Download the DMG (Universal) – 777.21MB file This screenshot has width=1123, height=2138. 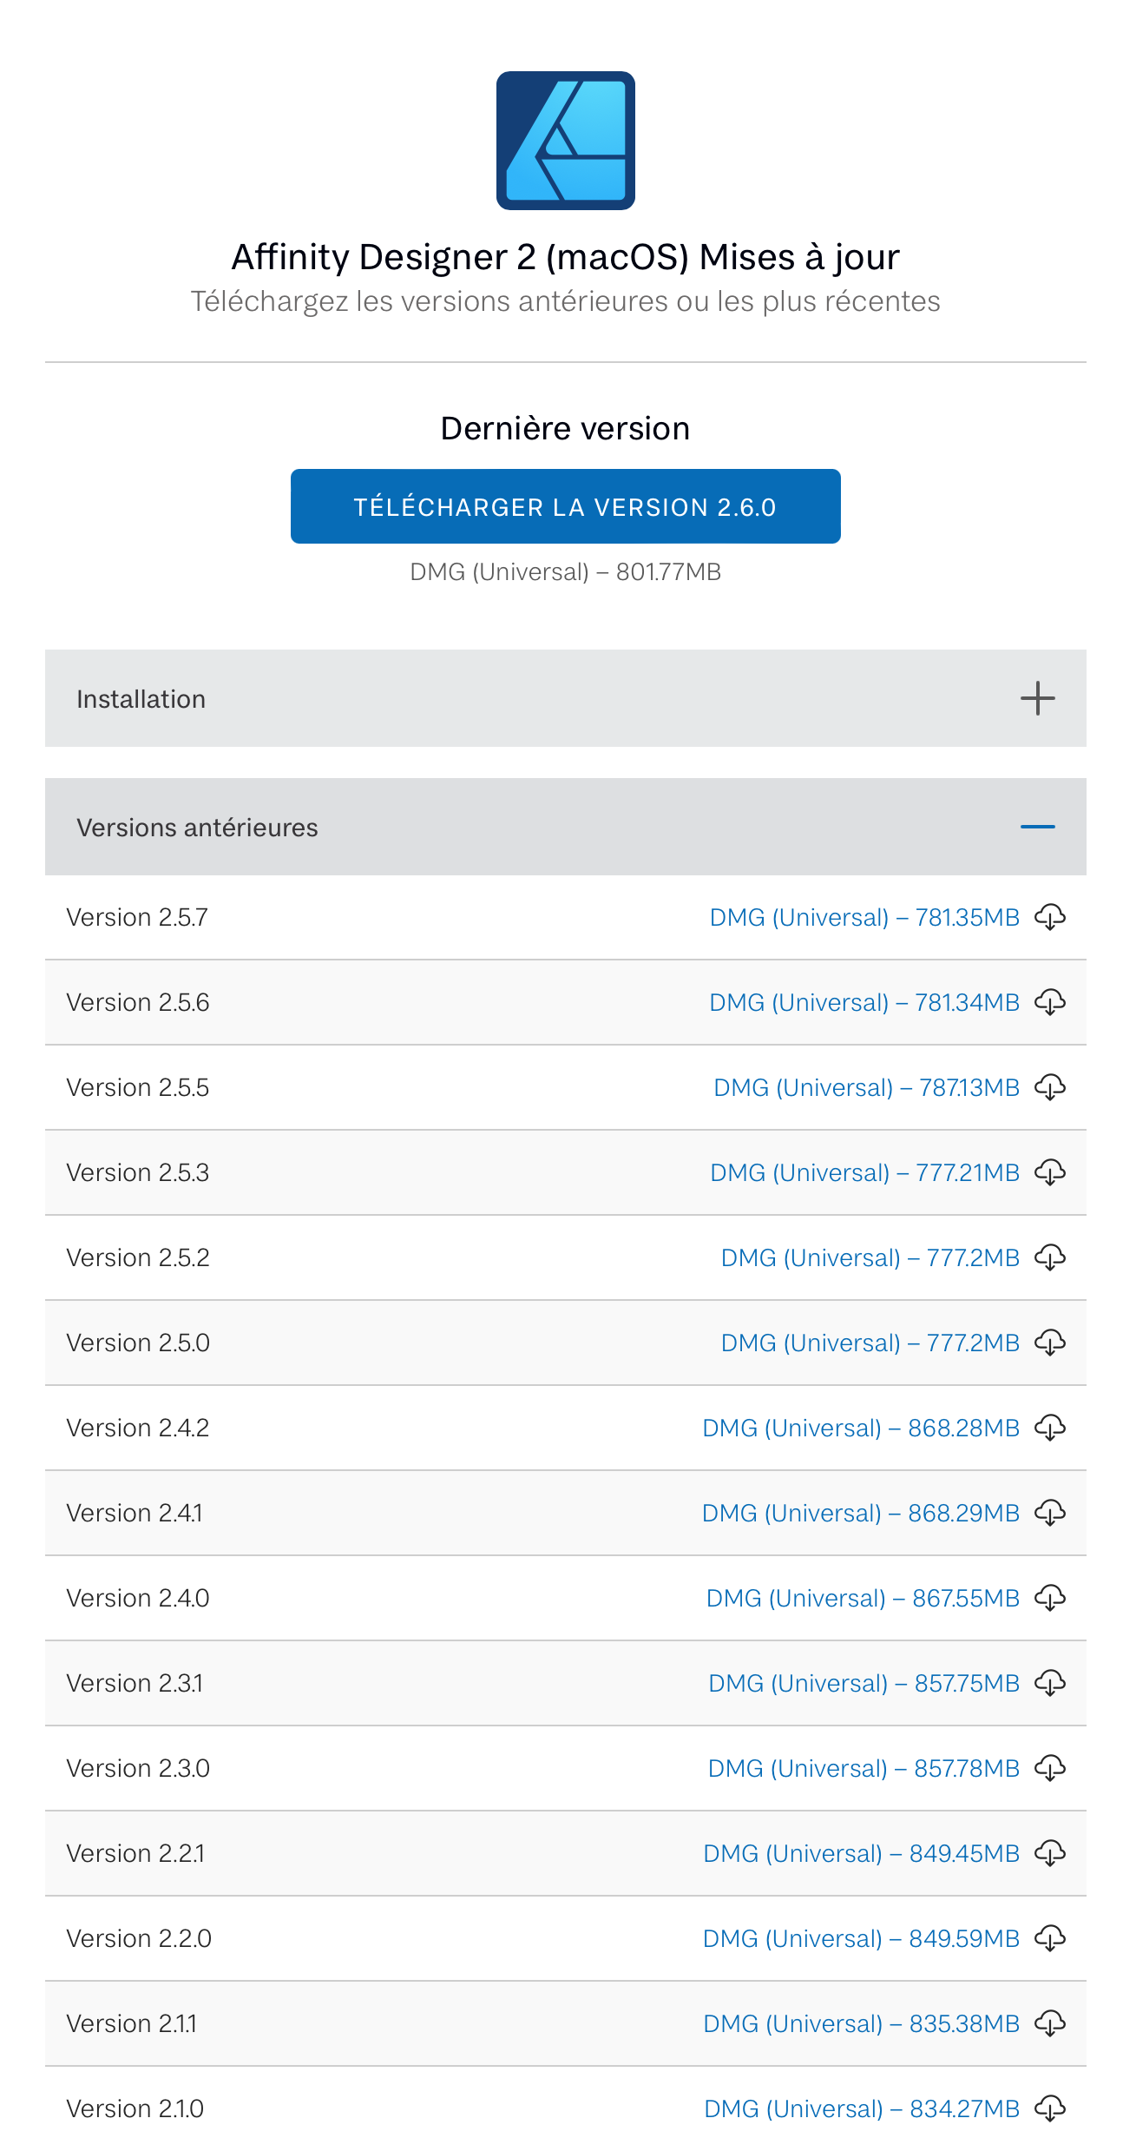[864, 1172]
